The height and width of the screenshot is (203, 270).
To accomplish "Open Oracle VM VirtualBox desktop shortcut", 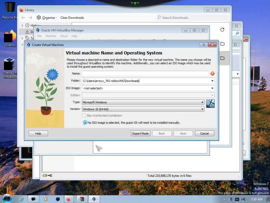I will tap(10, 68).
